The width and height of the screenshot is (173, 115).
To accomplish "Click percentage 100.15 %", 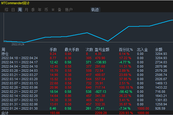I will pos(126,87).
